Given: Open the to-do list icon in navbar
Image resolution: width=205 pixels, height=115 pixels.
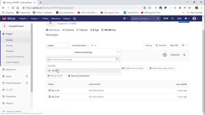Looking at the screenshot, I should pos(179,19).
